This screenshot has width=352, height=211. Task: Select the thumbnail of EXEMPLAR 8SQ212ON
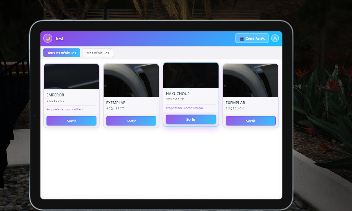251,81
